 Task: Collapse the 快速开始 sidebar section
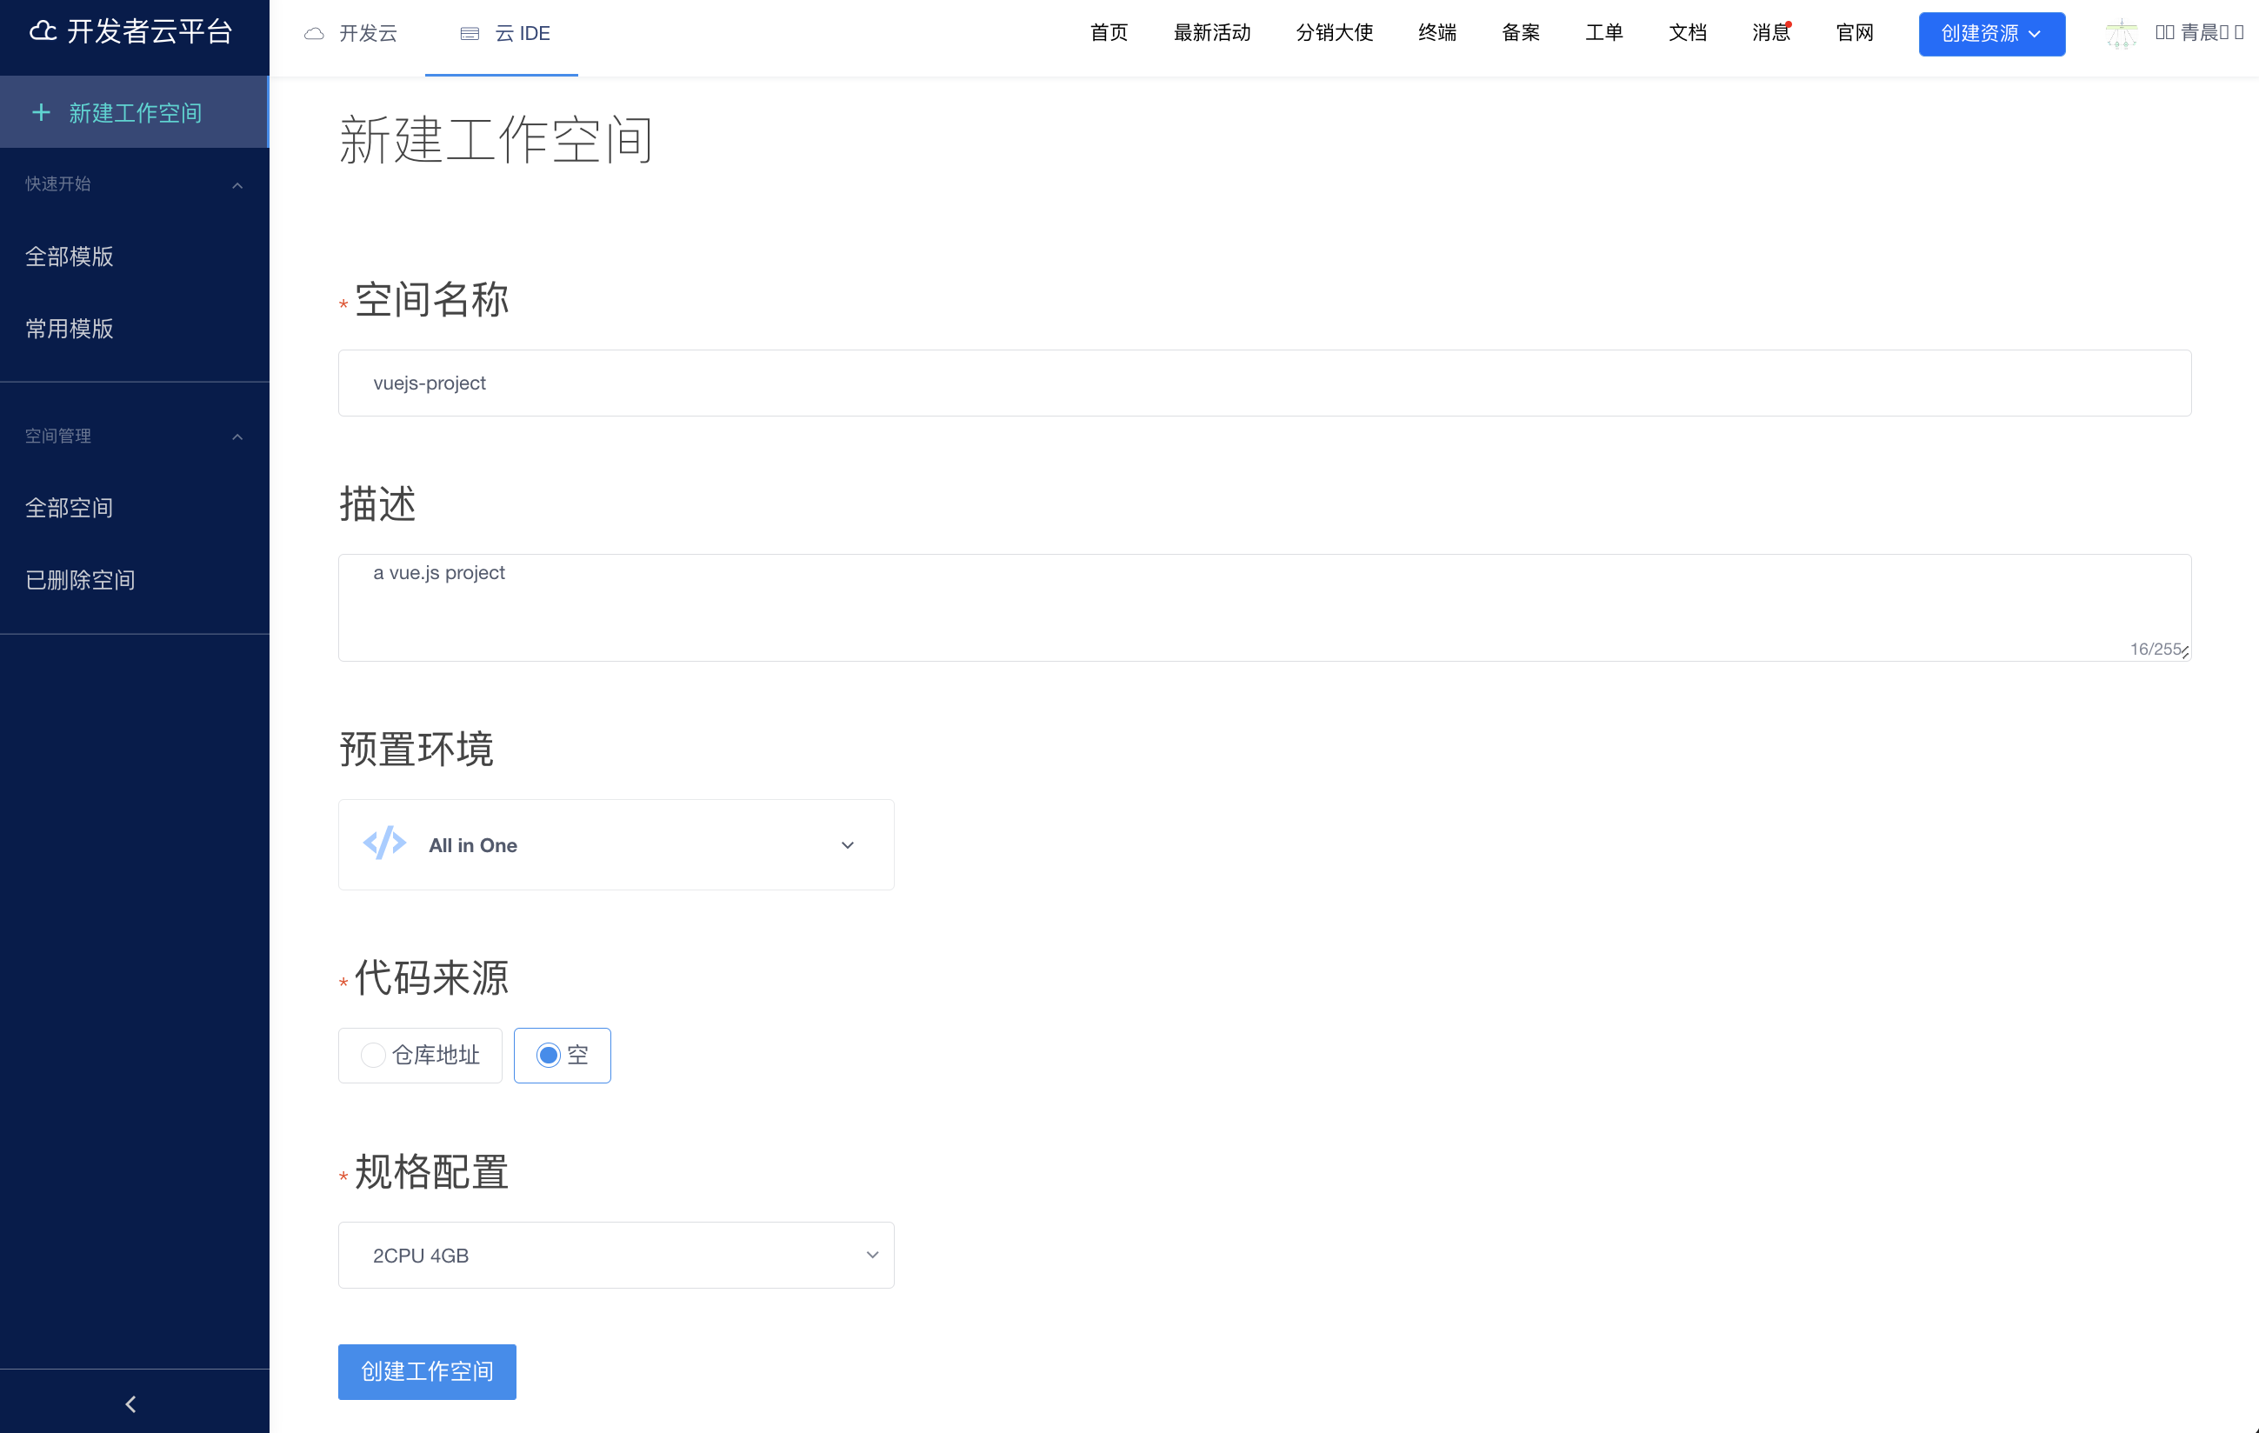(237, 185)
